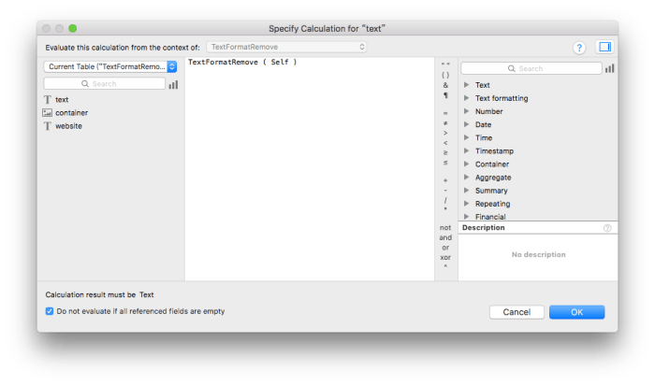This screenshot has height=385, width=655.
Task: Select the website field in the list
Action: (68, 125)
